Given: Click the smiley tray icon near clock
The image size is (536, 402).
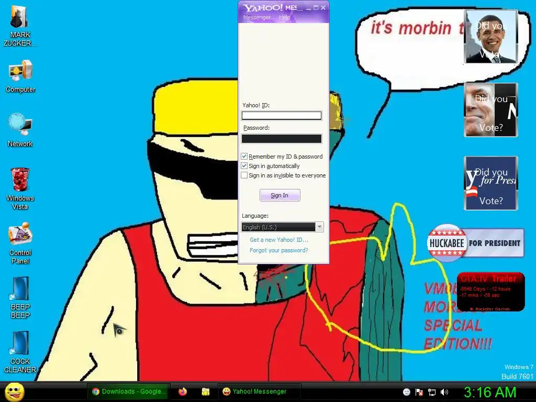Looking at the screenshot, I should pos(406,392).
